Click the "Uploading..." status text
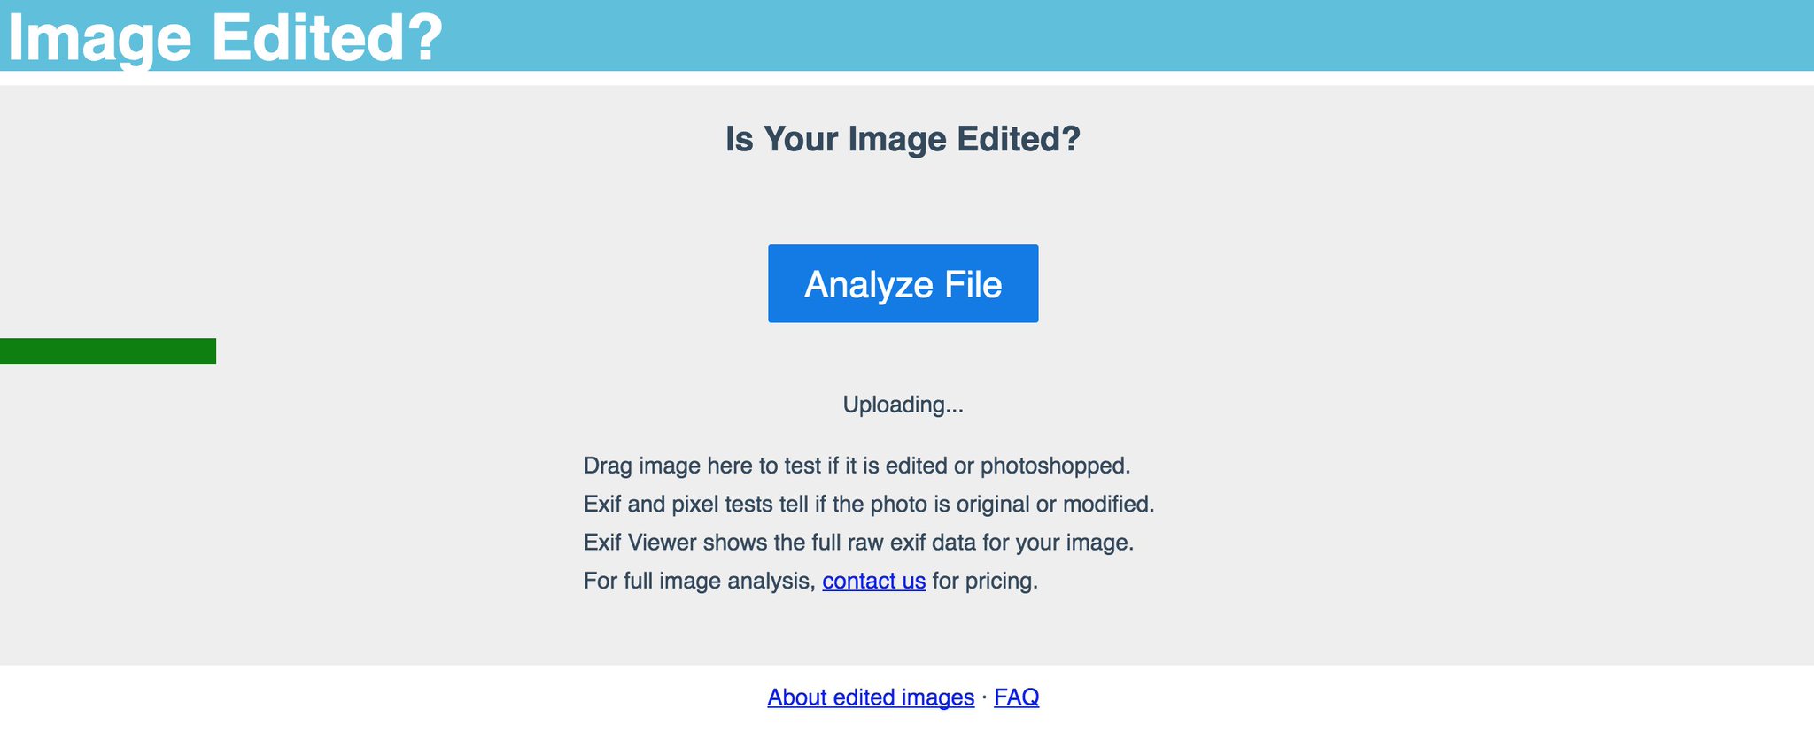This screenshot has height=732, width=1814. click(903, 405)
